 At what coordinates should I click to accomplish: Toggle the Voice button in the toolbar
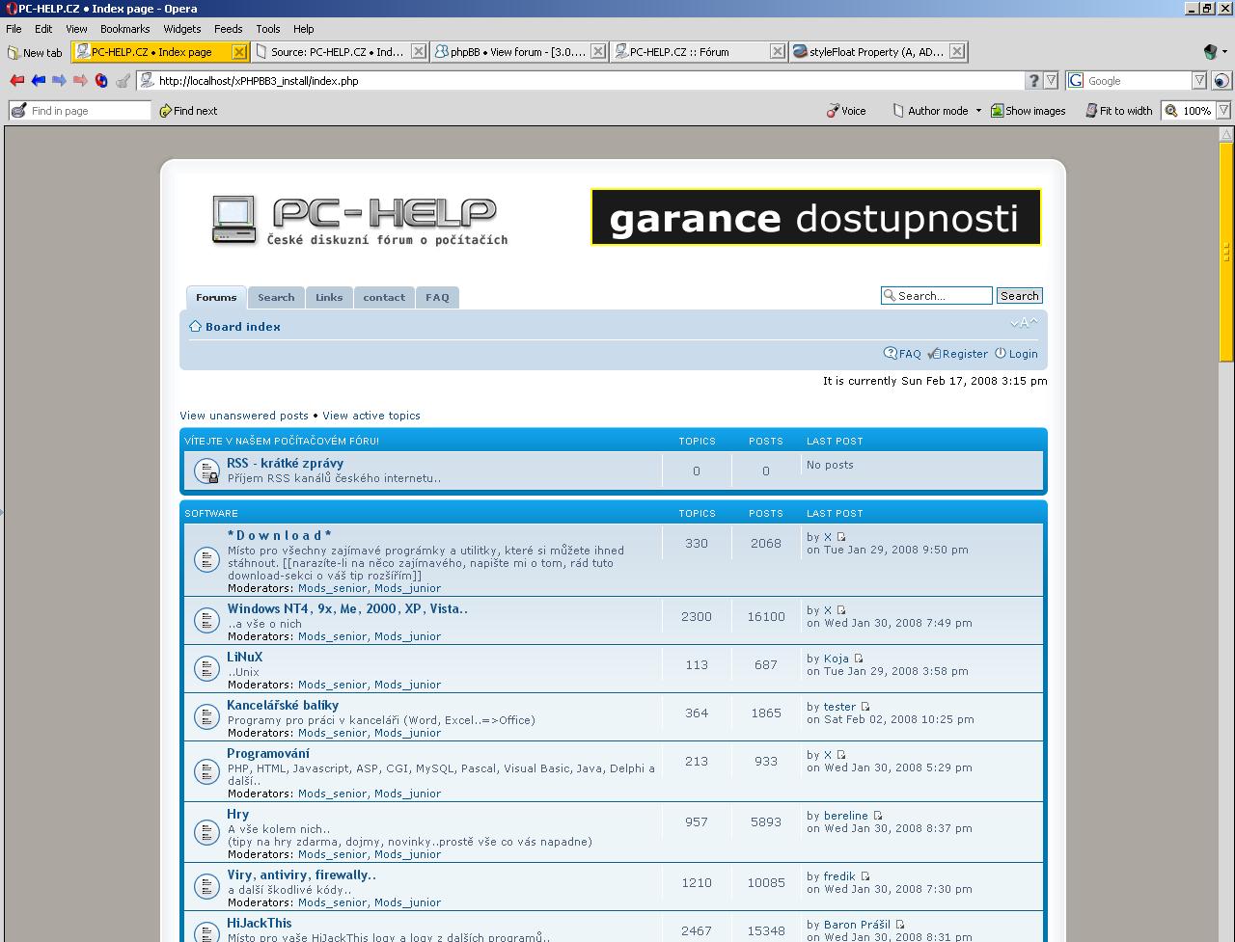pos(846,111)
